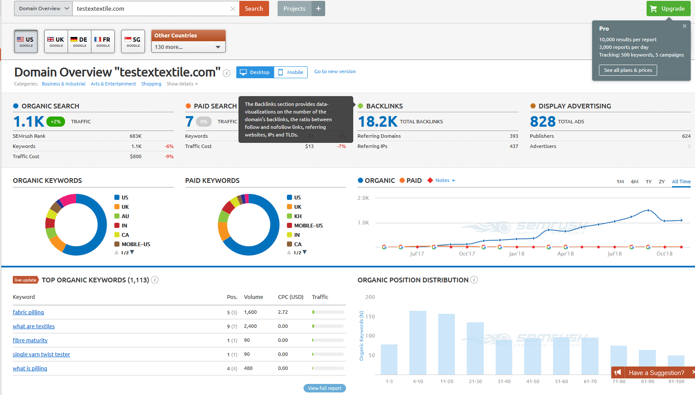Switch to Mobile view
This screenshot has height=395, width=695.
(x=291, y=72)
